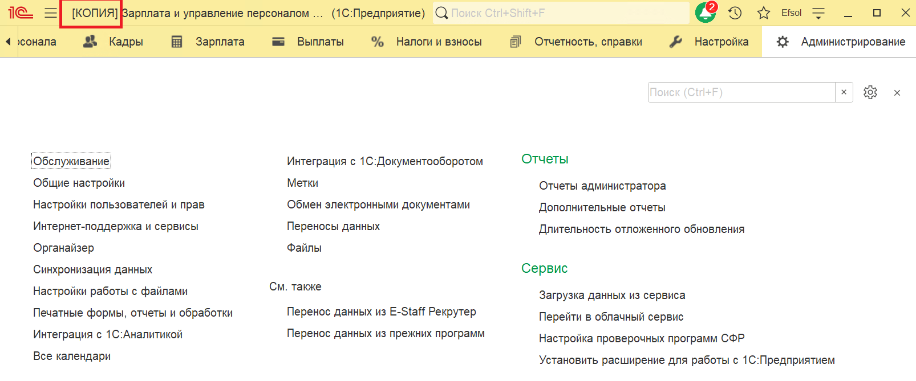Open Файлы link
916x381 pixels.
pyautogui.click(x=304, y=248)
